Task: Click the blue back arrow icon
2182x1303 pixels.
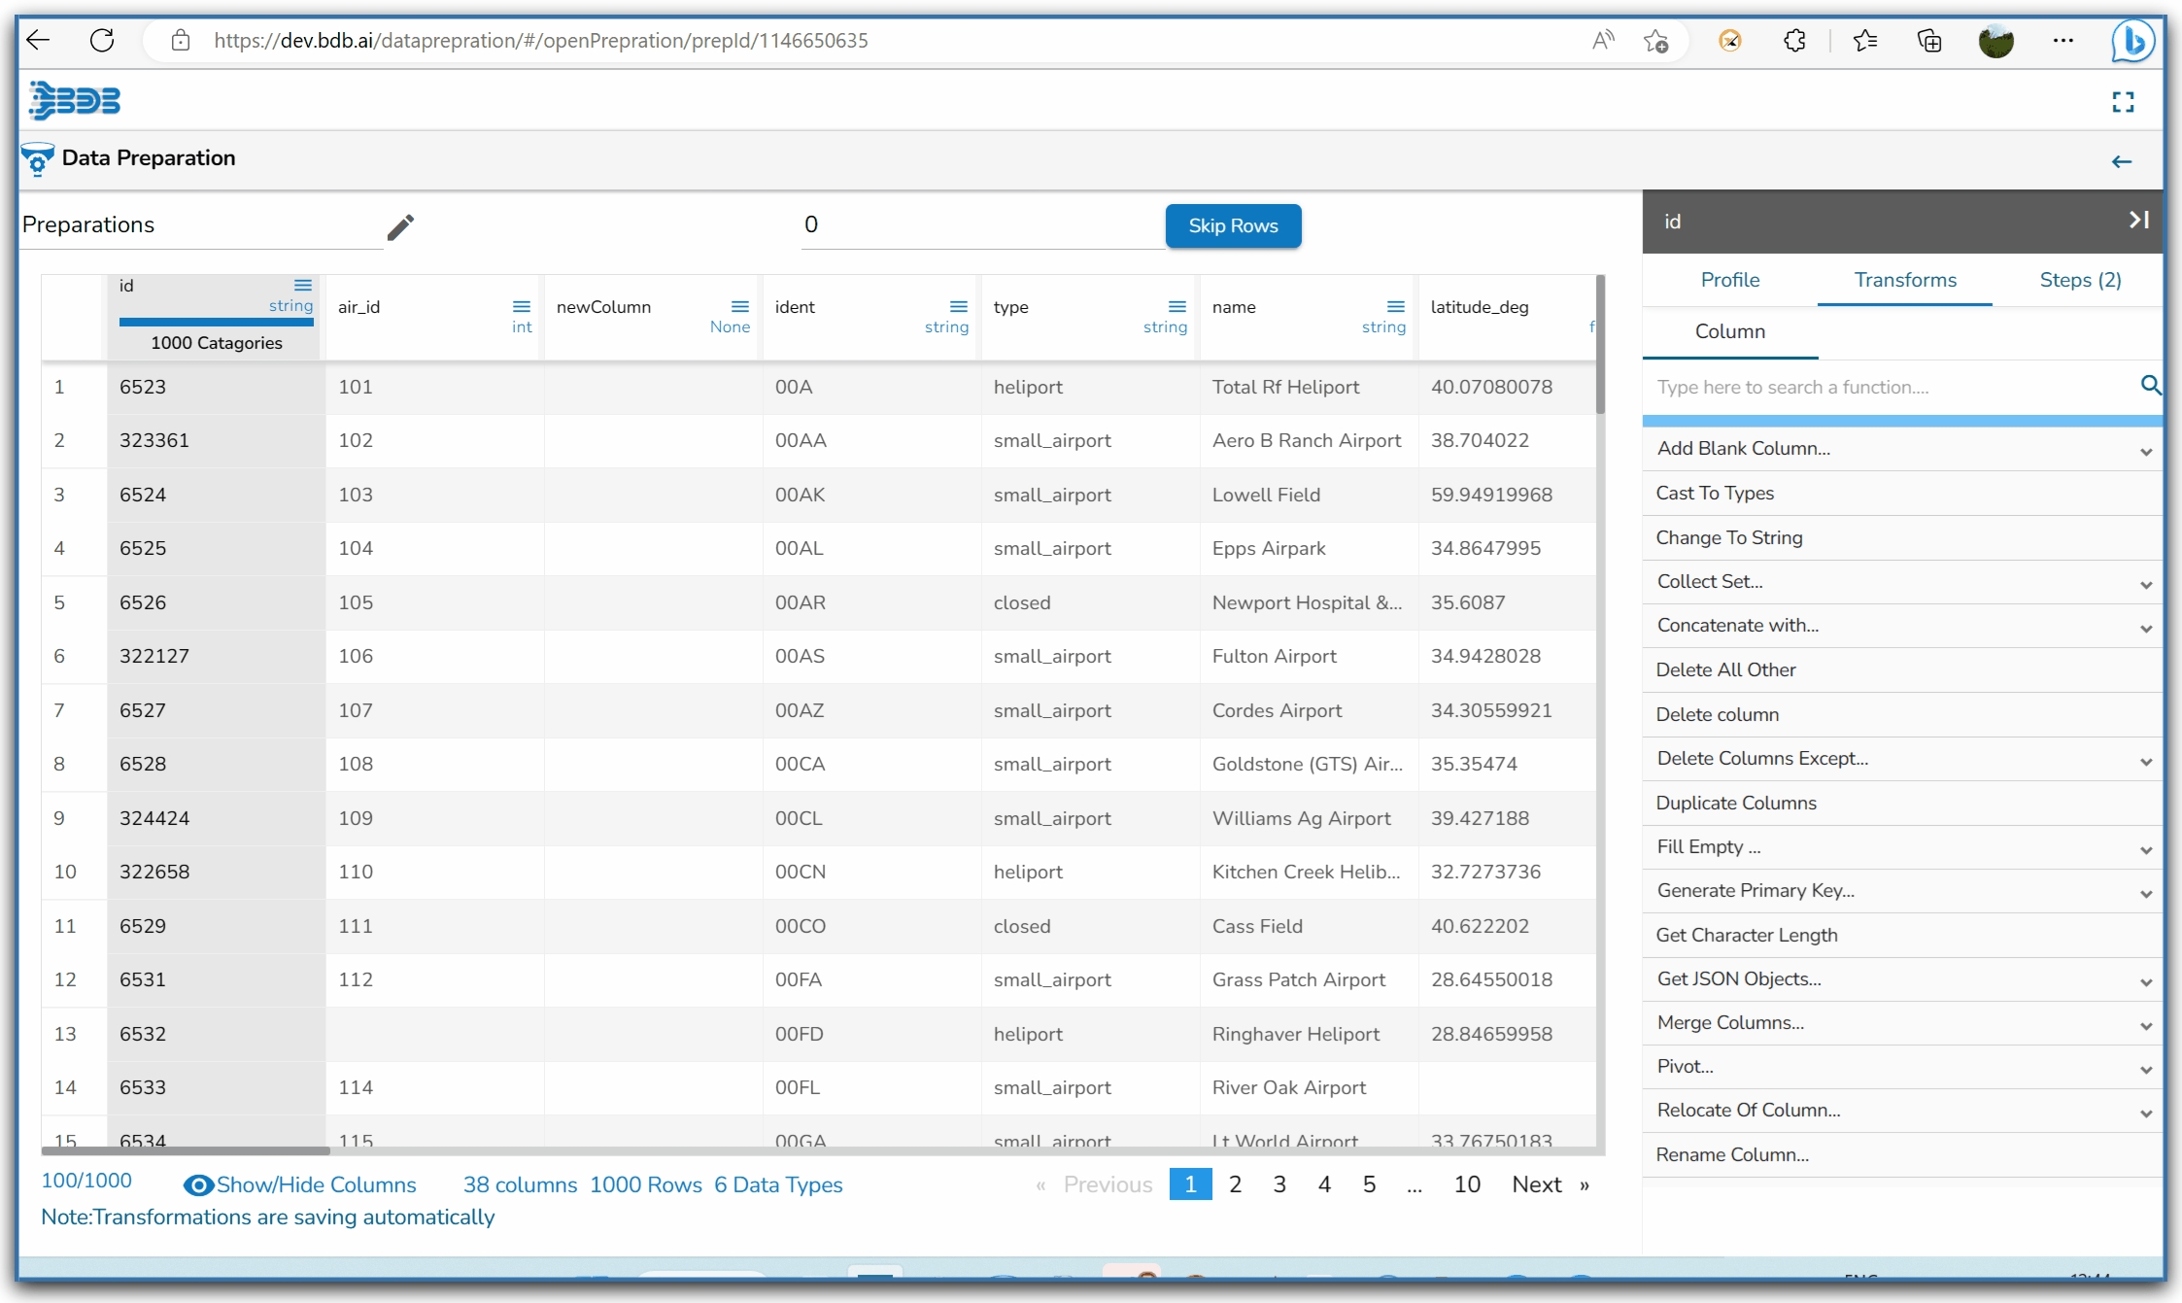Action: click(x=2122, y=161)
